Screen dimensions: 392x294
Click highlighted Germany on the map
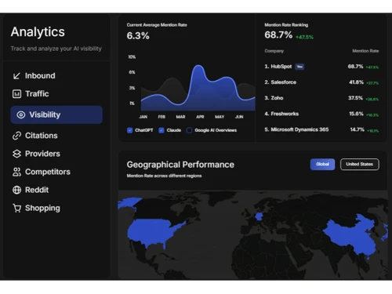click(259, 216)
